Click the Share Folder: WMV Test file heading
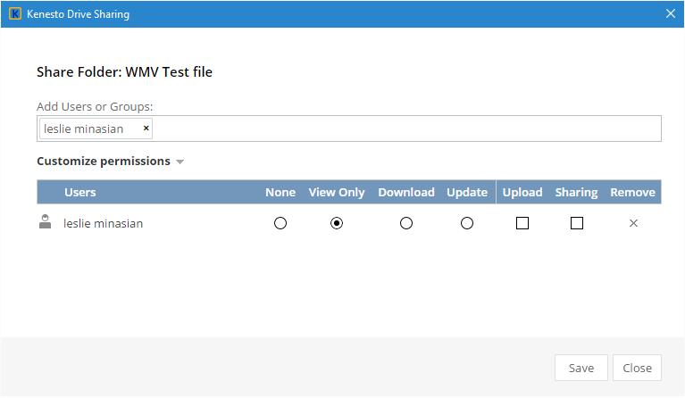 124,71
